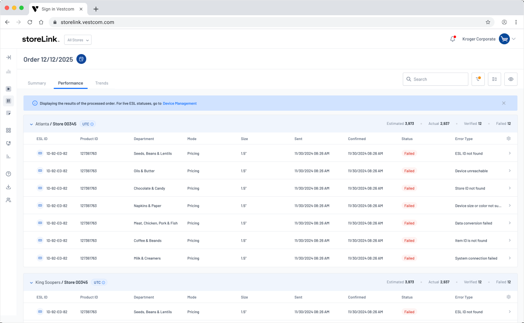Click into the Search field

[436, 79]
